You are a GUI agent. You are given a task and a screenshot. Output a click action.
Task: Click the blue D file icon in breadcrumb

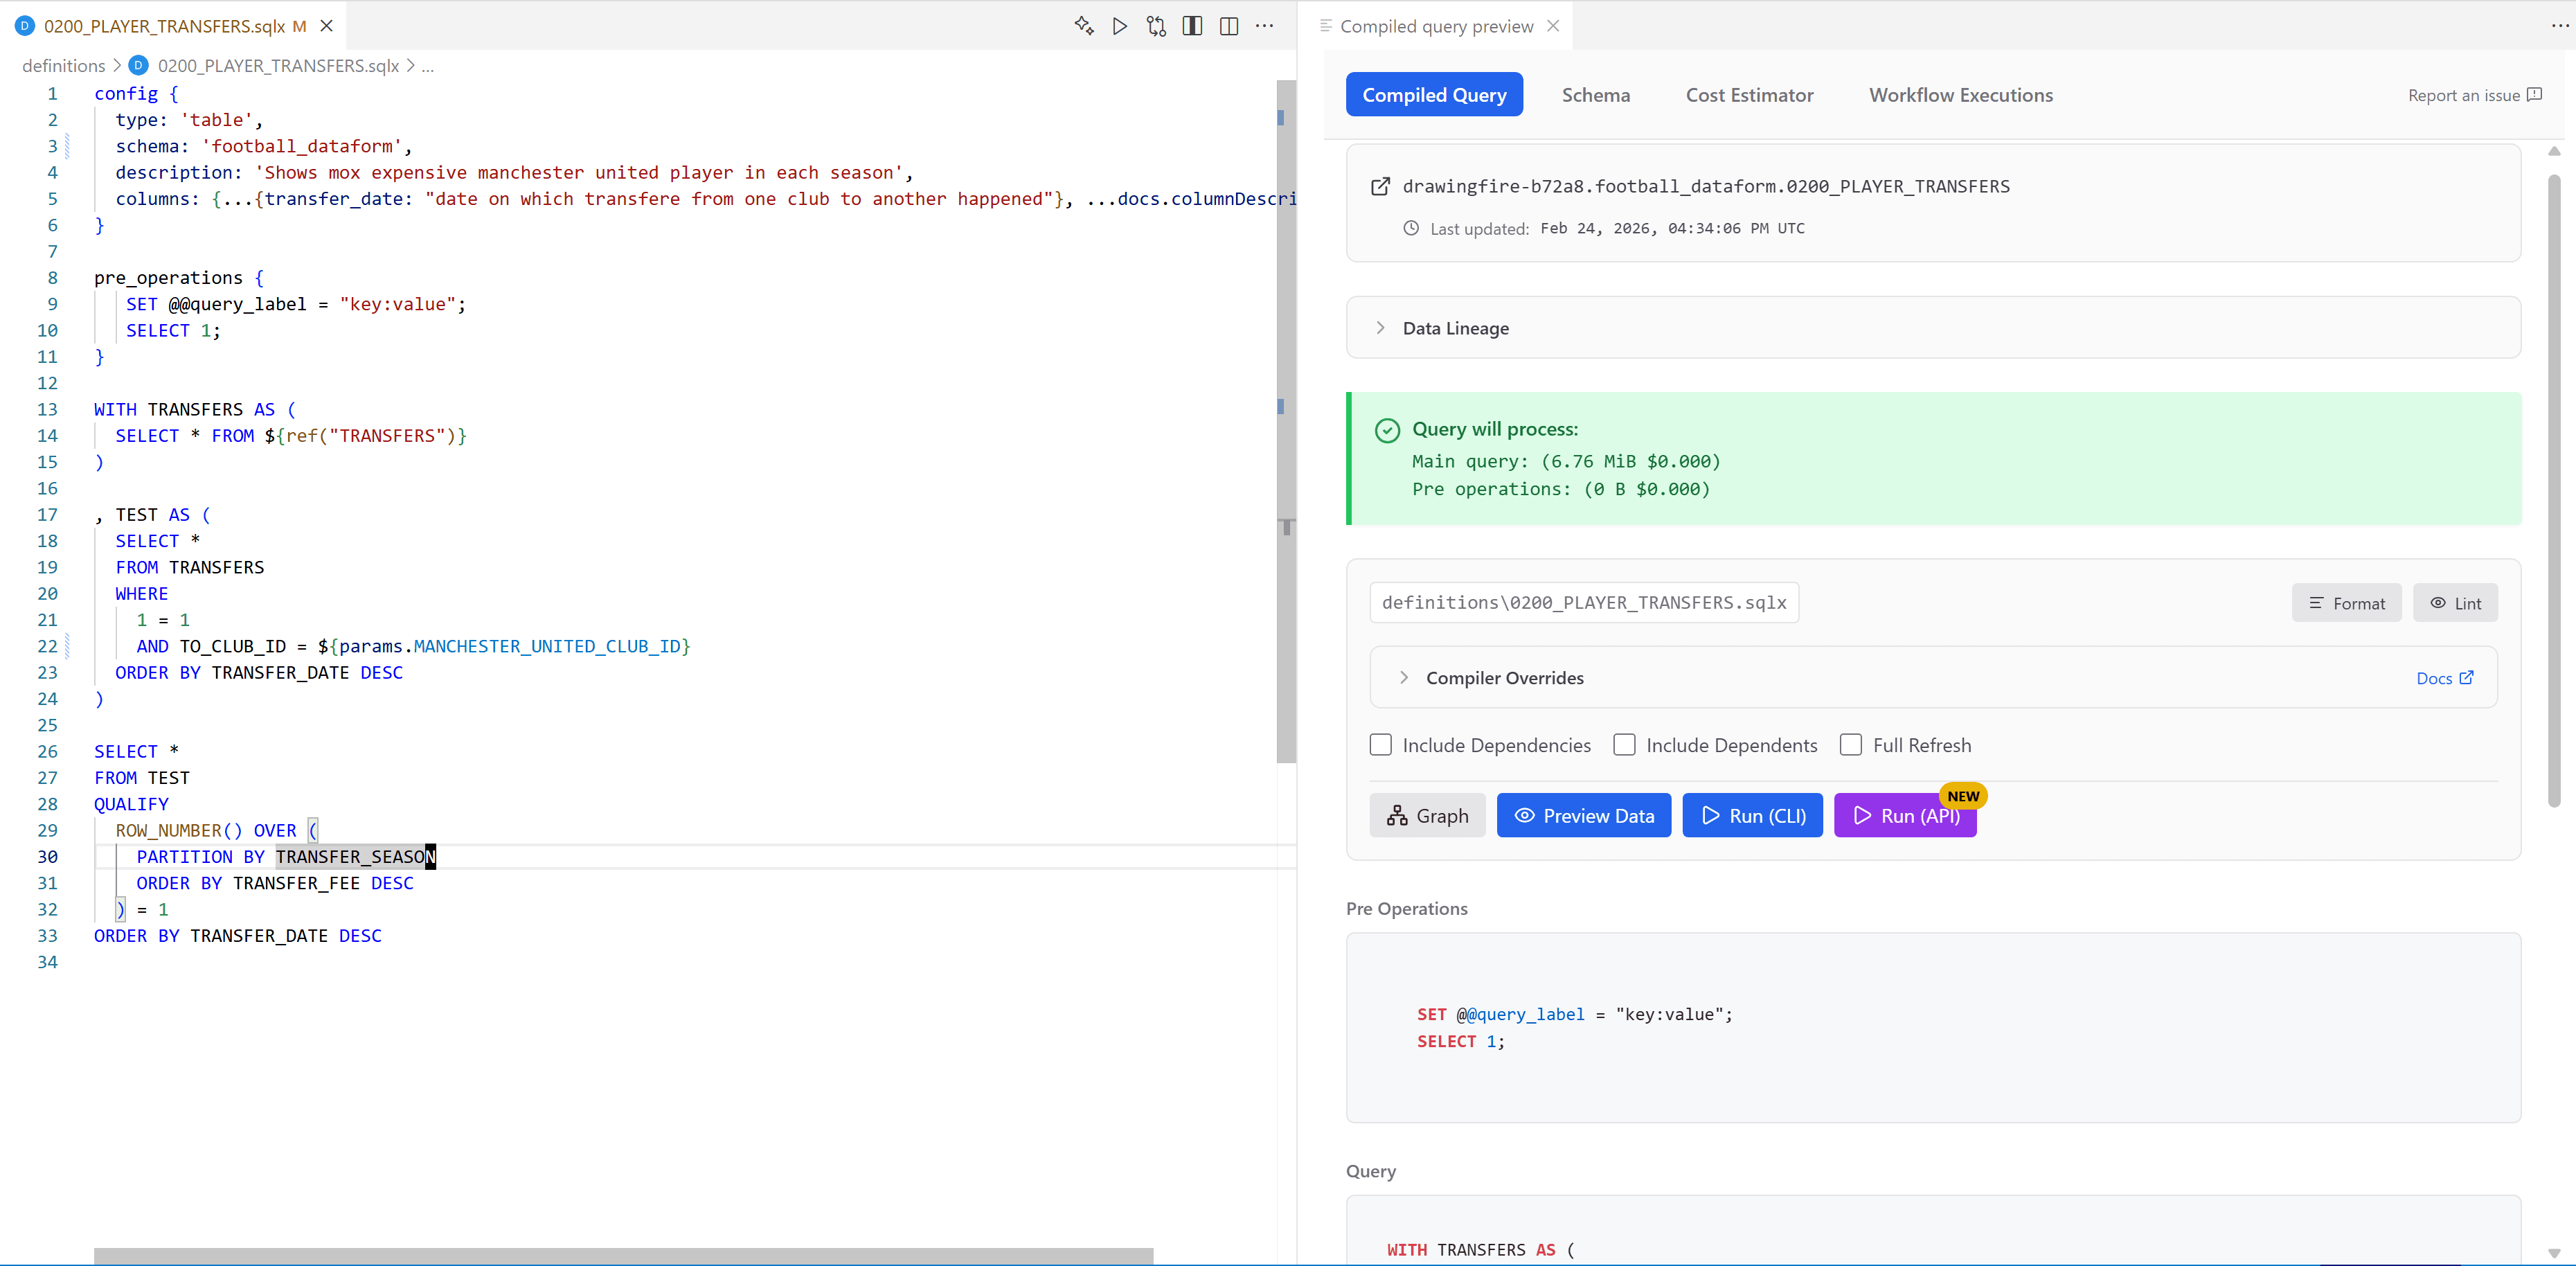coord(139,66)
